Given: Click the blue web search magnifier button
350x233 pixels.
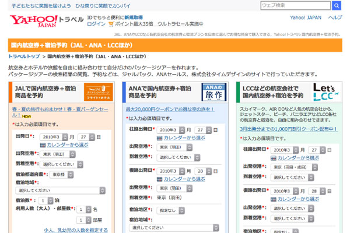Looking at the screenshot, I should click(337, 5).
